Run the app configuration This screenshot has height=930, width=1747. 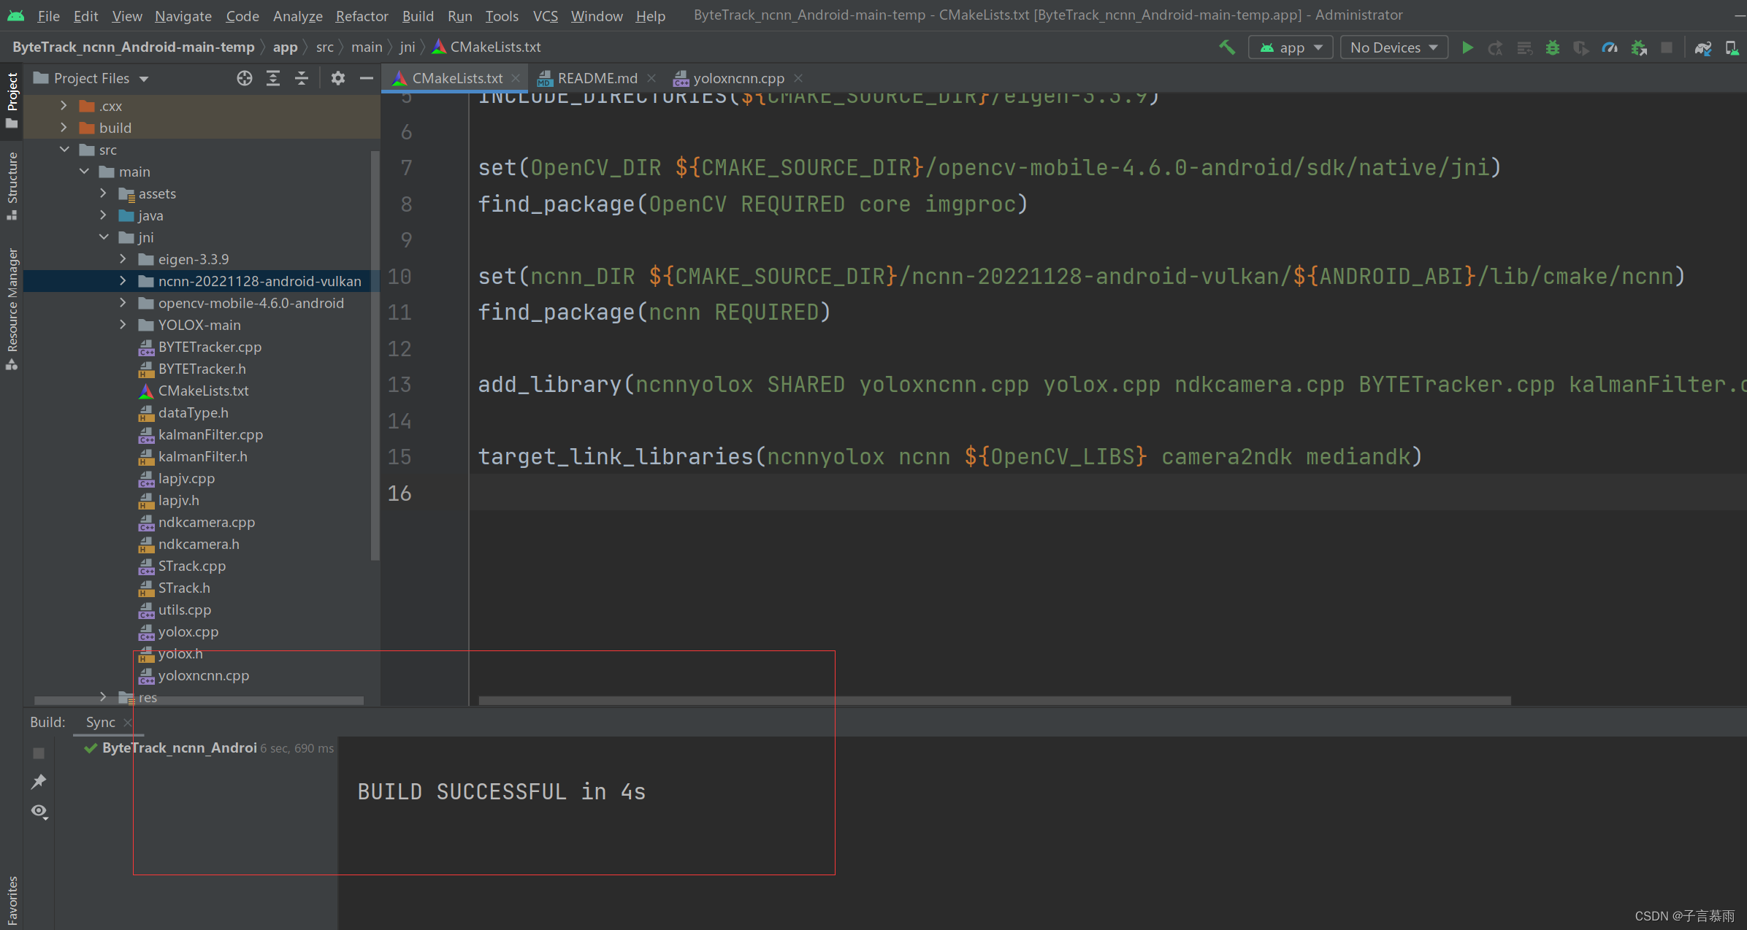point(1467,47)
